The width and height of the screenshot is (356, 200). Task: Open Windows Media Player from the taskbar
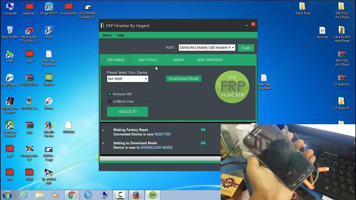tap(55, 195)
